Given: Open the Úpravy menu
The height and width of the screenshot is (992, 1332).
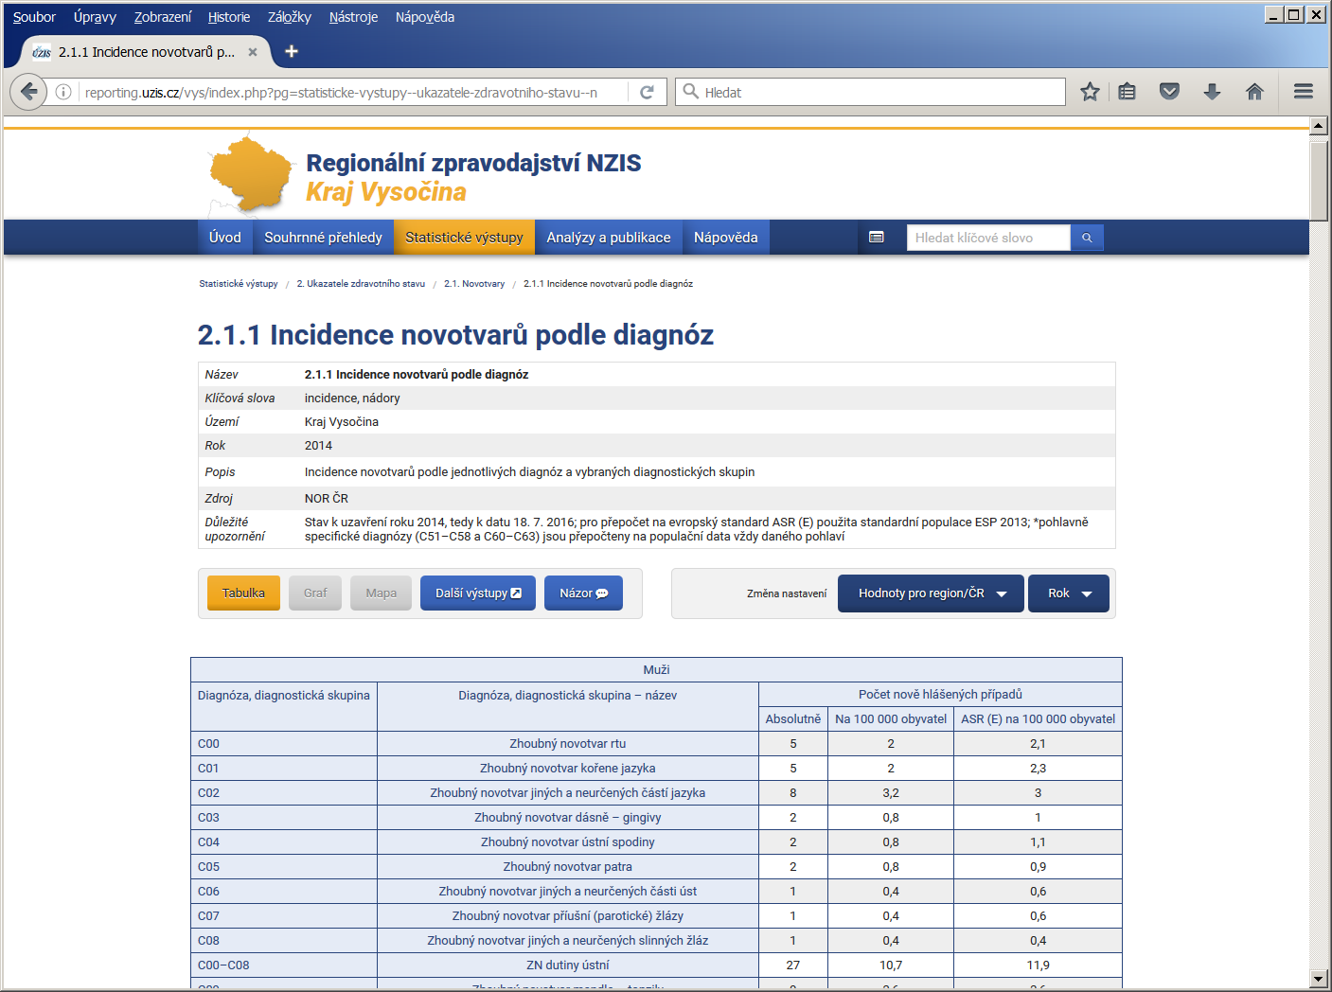Looking at the screenshot, I should (x=95, y=17).
